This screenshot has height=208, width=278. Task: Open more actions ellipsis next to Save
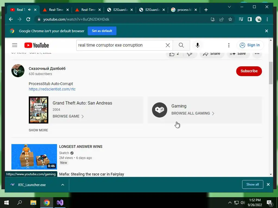(257, 54)
